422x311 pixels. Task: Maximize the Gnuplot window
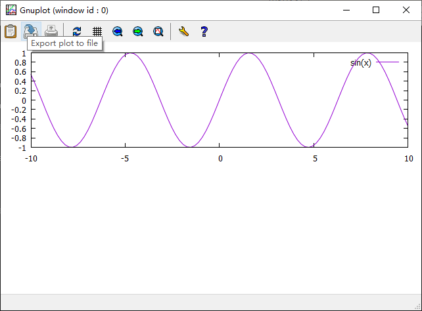376,10
